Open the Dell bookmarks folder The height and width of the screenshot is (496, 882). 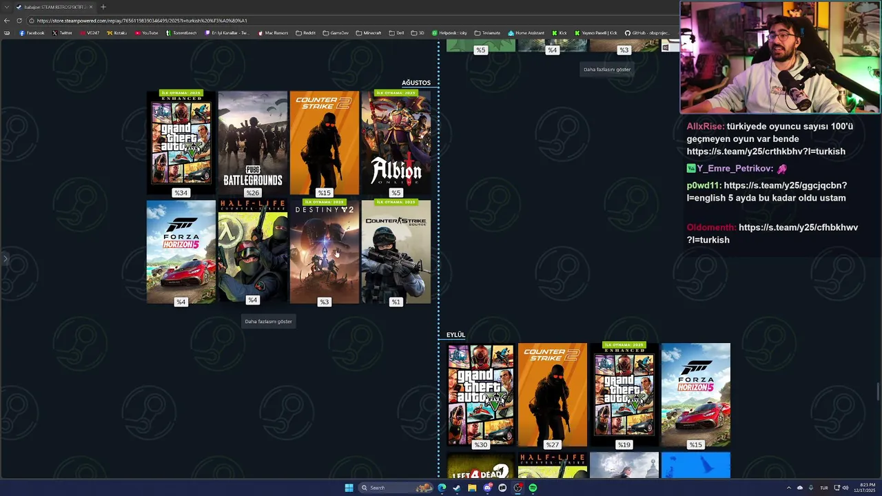coord(396,33)
